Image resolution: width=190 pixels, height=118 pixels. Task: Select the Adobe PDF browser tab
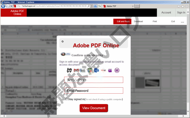click(x=118, y=6)
